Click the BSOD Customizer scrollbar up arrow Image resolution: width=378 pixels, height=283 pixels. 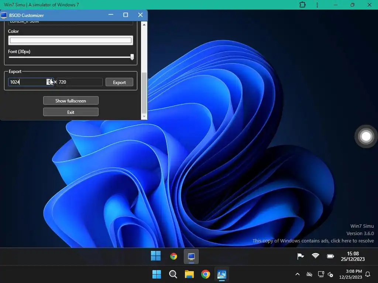[x=144, y=25]
